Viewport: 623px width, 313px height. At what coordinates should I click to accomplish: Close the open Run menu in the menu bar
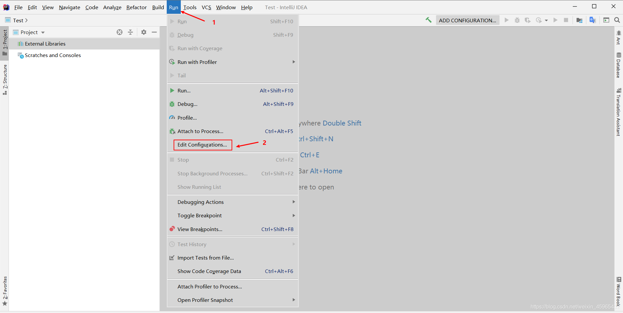point(174,7)
